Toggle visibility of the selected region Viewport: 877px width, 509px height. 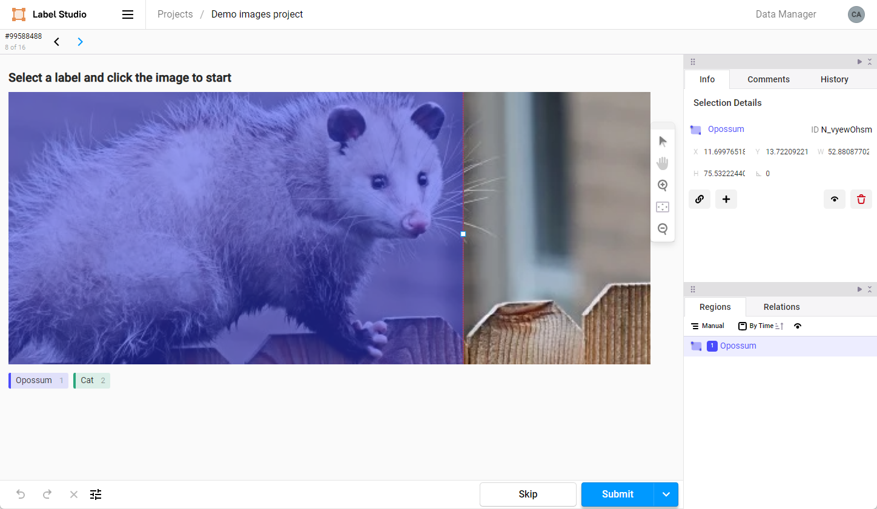(834, 199)
